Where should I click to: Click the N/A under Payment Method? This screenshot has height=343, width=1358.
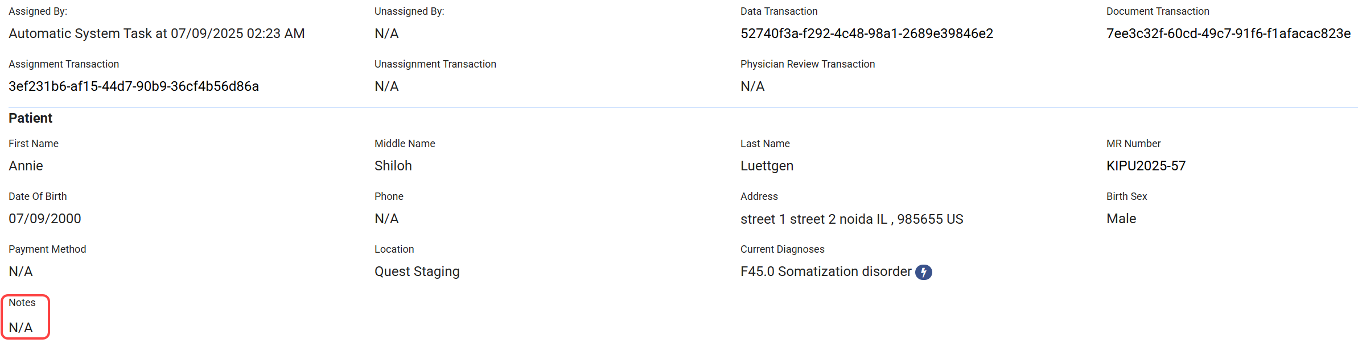pos(20,271)
